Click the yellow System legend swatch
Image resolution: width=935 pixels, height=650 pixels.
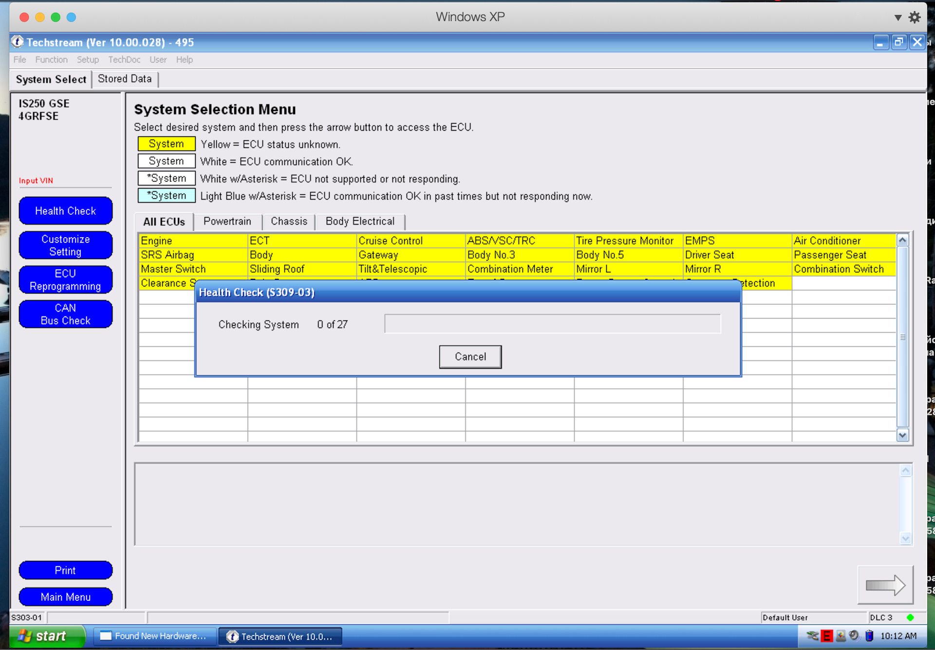tap(167, 144)
